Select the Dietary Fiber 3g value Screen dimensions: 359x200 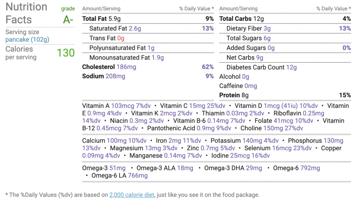pyautogui.click(x=267, y=28)
